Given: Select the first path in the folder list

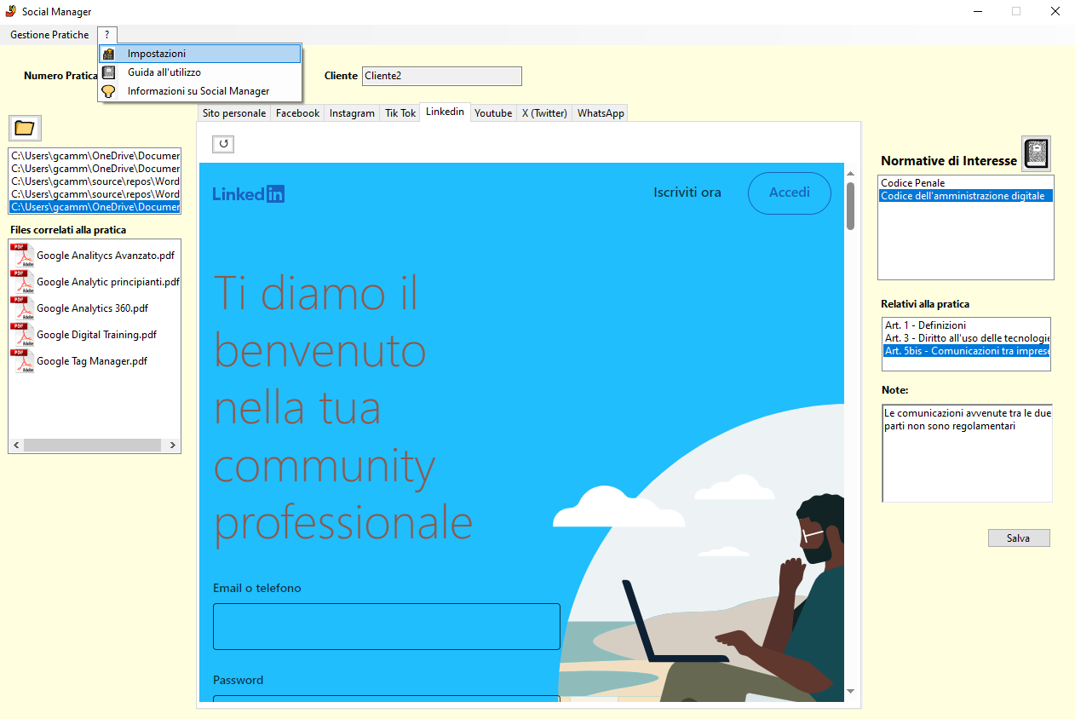Looking at the screenshot, I should point(95,156).
